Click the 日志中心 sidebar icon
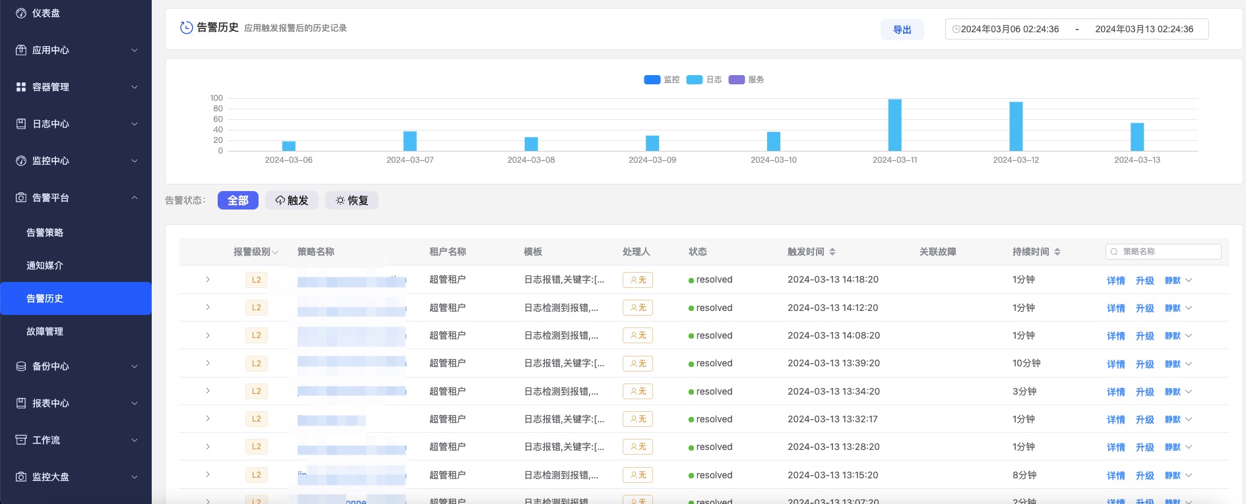The width and height of the screenshot is (1246, 504). click(x=21, y=124)
